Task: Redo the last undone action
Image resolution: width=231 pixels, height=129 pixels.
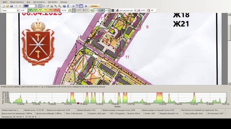Action: click(x=20, y=6)
